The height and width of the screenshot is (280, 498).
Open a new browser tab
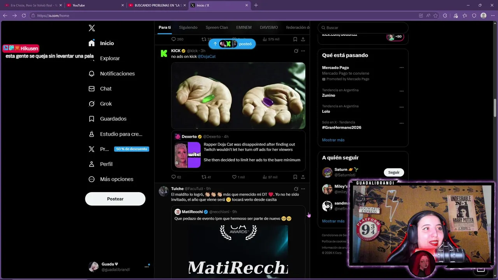[256, 5]
